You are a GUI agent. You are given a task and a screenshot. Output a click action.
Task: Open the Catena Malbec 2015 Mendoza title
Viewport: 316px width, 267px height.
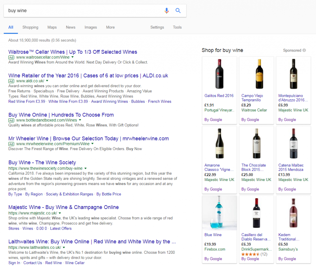point(291,167)
